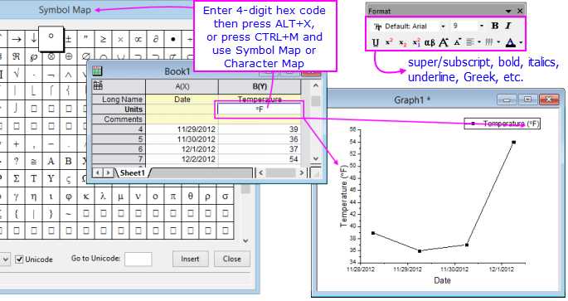The height and width of the screenshot is (301, 568).
Task: Open the font name dropdown (Default: Arial)
Action: [x=443, y=26]
